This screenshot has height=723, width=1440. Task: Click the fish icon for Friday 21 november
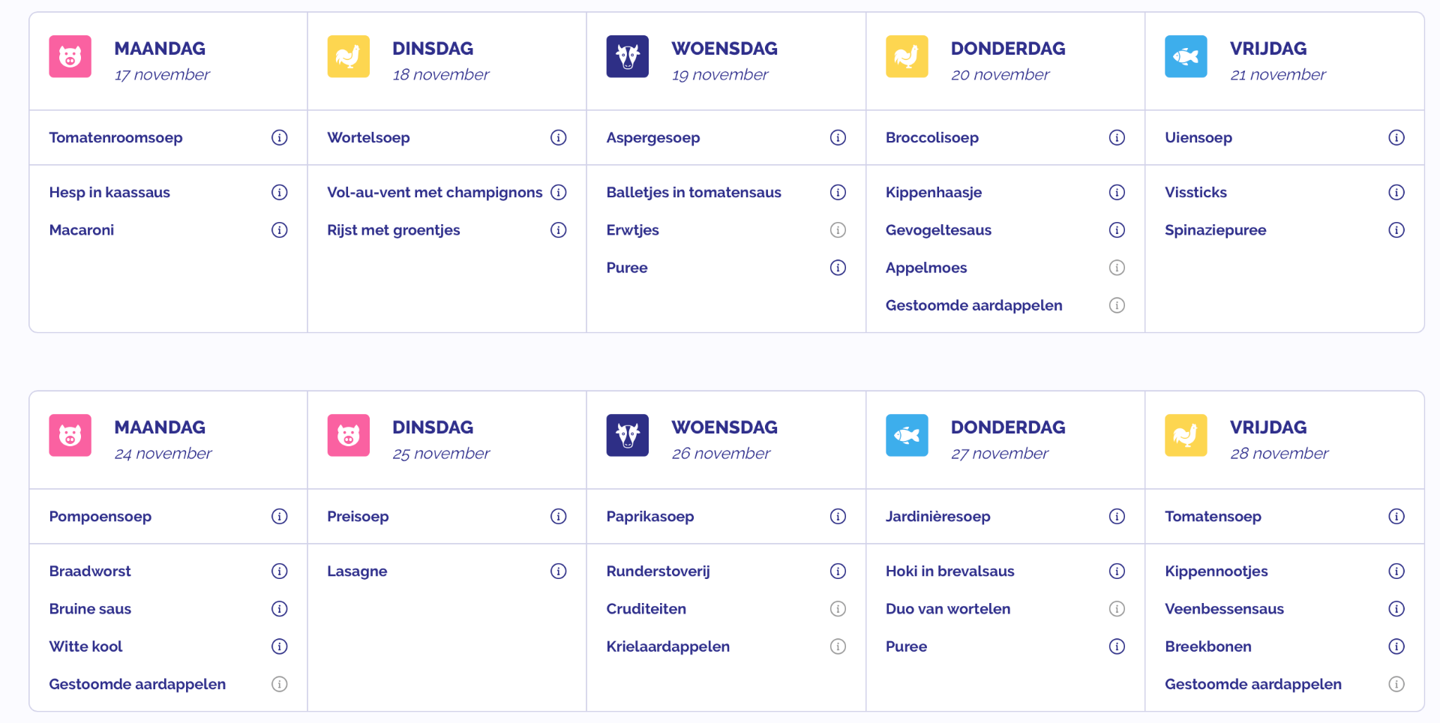[1186, 57]
